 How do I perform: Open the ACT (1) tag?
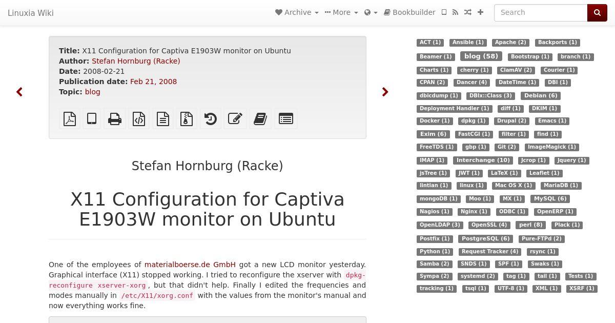pos(430,43)
